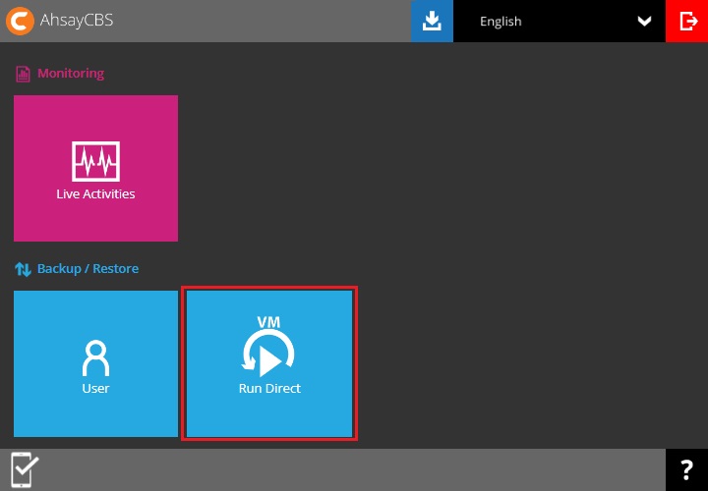Open help via the question mark icon
Image resolution: width=708 pixels, height=491 pixels.
click(686, 469)
